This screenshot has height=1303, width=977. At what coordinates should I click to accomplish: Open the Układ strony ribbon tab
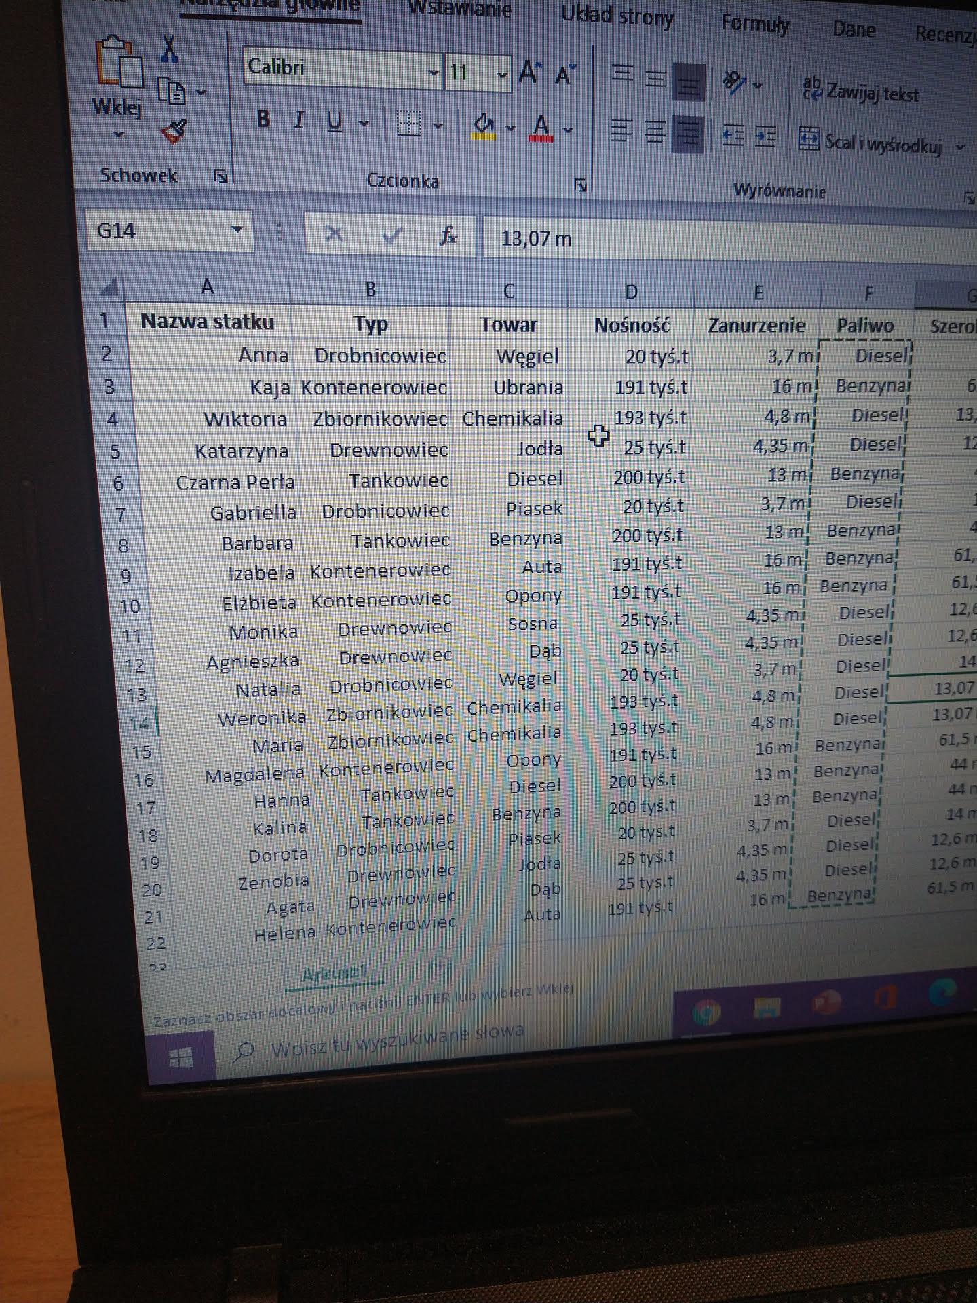tap(617, 16)
